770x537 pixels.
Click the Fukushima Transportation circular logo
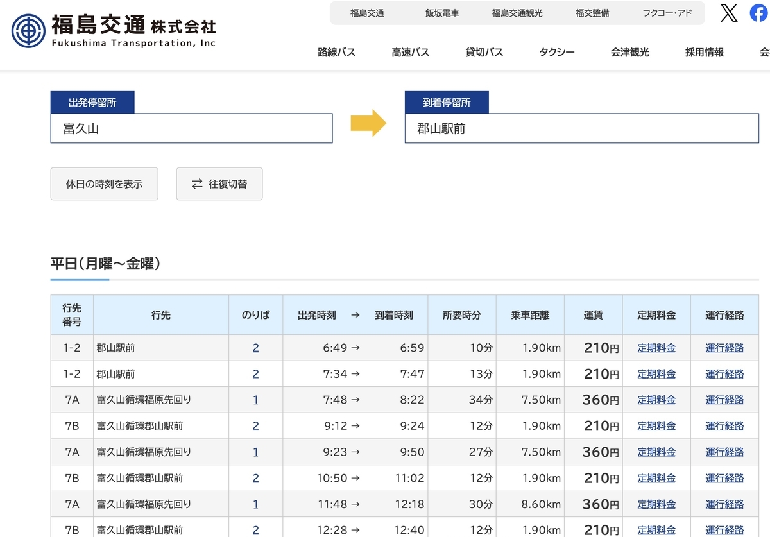28,31
